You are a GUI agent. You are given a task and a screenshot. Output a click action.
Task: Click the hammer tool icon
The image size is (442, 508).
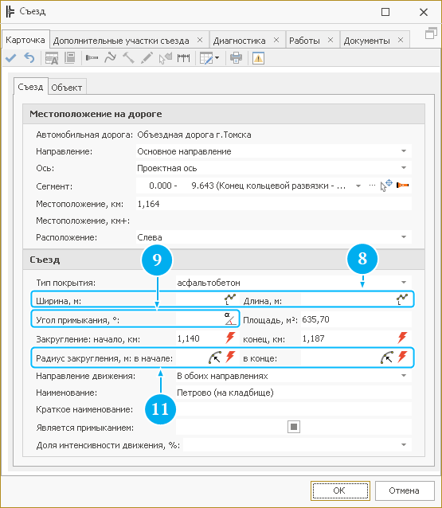[128, 58]
